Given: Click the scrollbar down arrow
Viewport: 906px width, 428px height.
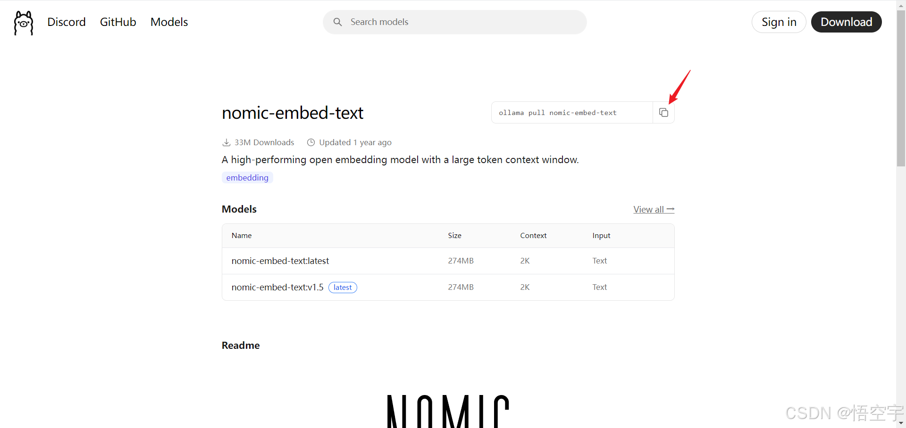Looking at the screenshot, I should point(901,423).
